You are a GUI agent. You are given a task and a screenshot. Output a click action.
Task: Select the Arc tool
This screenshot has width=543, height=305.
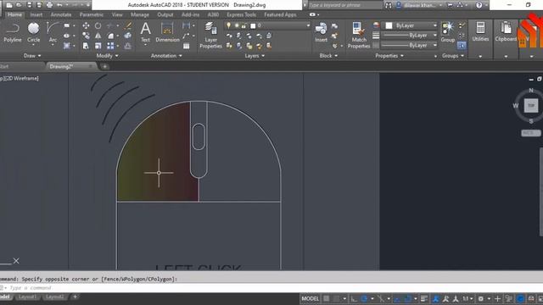click(x=53, y=32)
